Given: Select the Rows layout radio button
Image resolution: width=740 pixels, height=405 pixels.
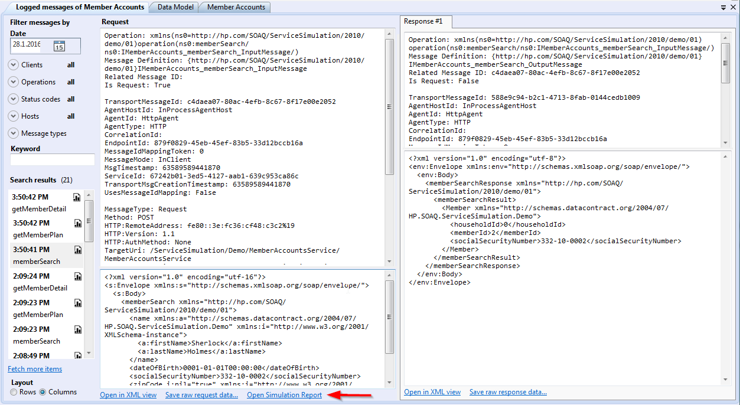Looking at the screenshot, I should (x=14, y=392).
